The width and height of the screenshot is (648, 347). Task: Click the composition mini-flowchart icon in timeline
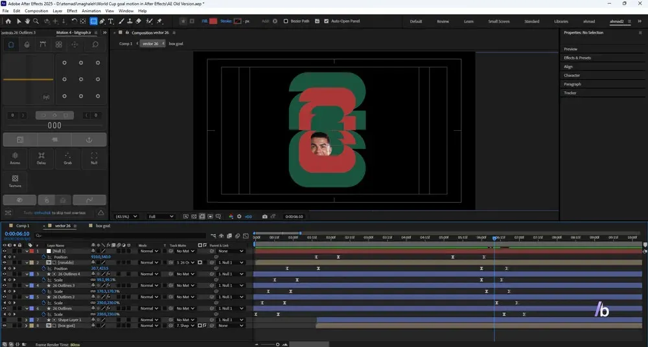[x=213, y=236]
